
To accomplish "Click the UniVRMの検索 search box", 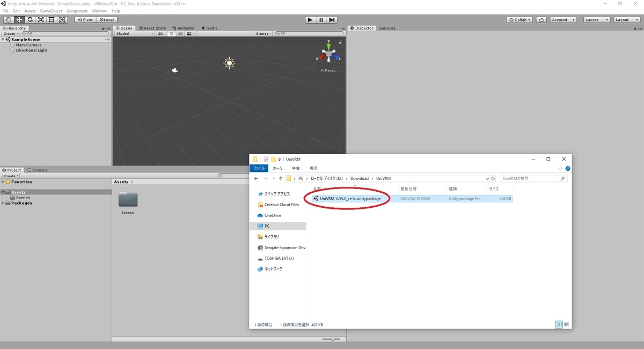I will [x=533, y=178].
